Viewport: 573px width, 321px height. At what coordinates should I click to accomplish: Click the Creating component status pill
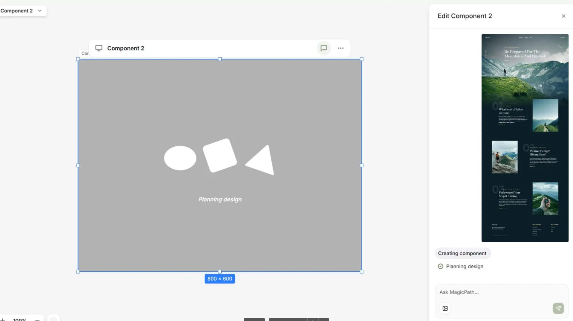click(462, 253)
